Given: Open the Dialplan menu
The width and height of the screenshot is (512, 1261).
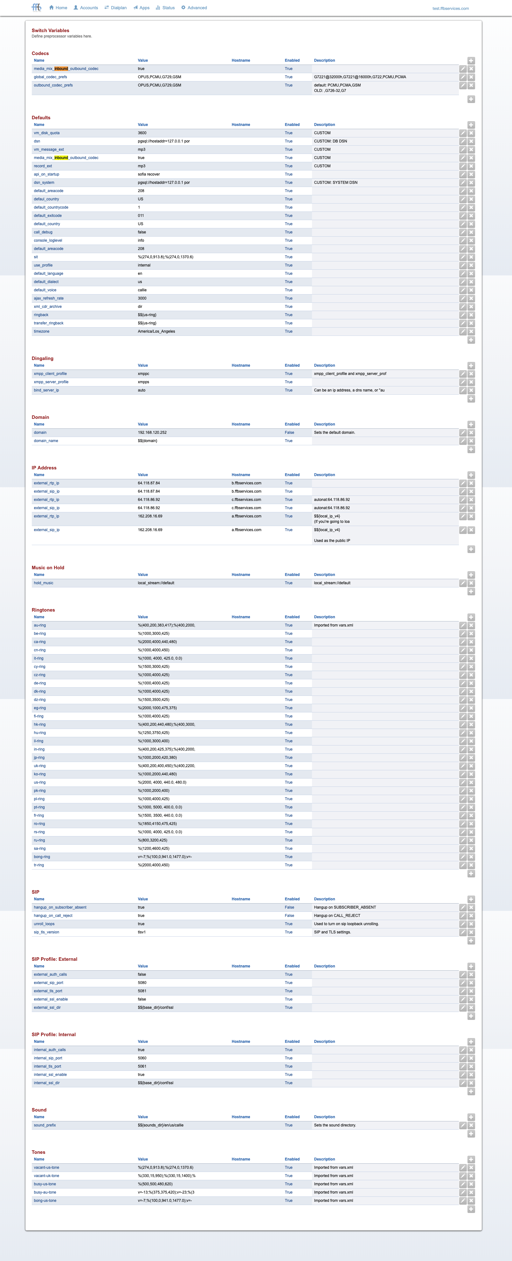Looking at the screenshot, I should (115, 8).
